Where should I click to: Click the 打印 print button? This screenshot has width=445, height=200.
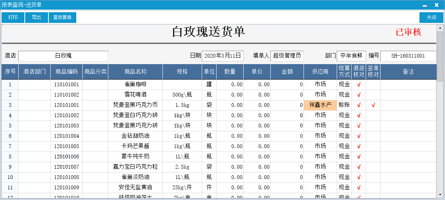click(13, 17)
